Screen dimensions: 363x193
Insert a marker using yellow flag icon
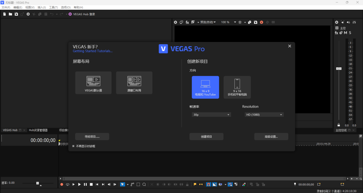tap(195, 184)
